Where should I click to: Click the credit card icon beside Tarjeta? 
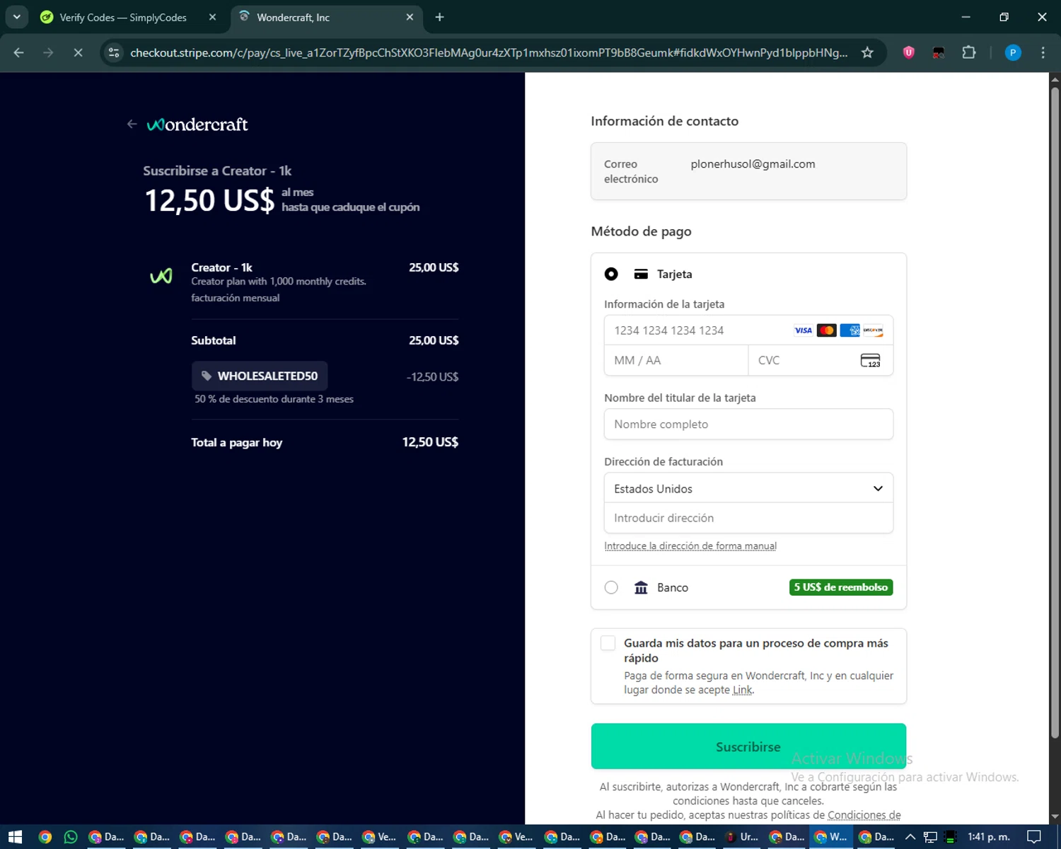tap(641, 274)
